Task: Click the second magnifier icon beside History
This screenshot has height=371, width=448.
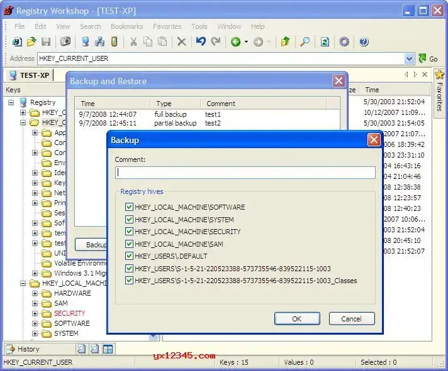Action: (x=94, y=349)
